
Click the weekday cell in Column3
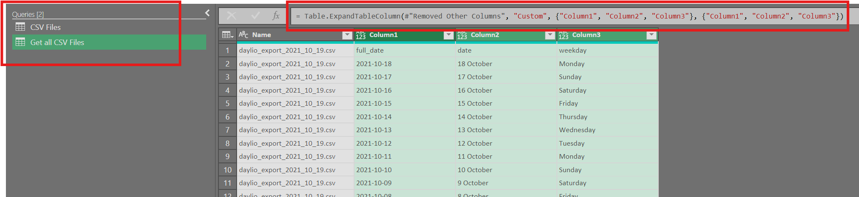pos(608,51)
